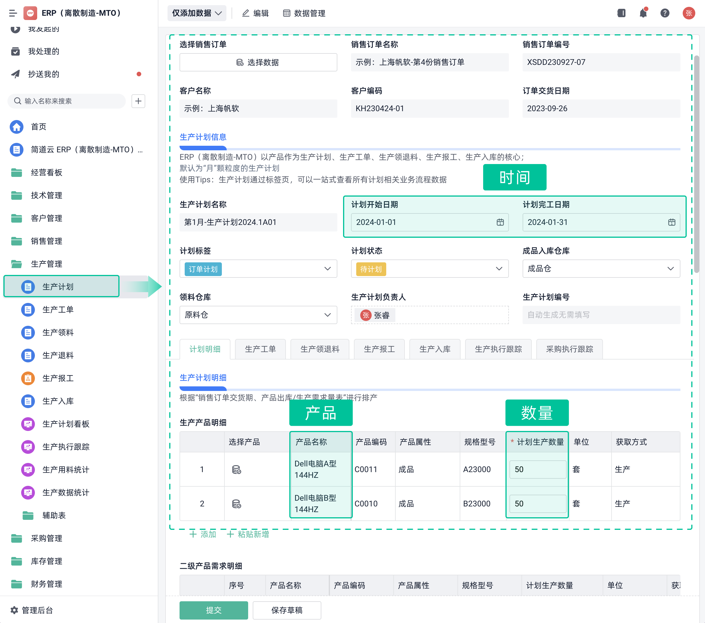The height and width of the screenshot is (623, 705).
Task: Click the 首页 home icon in sidebar
Action: pos(16,127)
